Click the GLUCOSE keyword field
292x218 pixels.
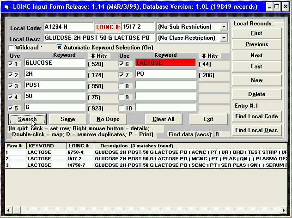coord(55,63)
